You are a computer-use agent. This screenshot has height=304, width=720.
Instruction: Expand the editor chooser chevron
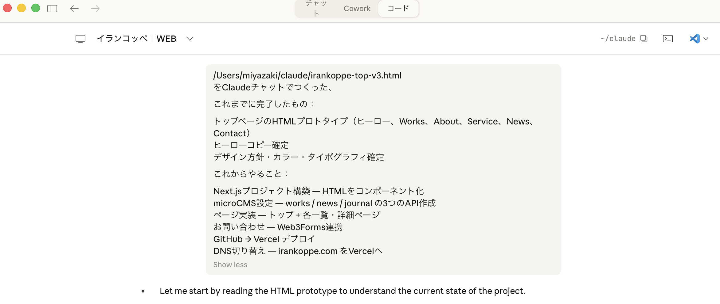pos(706,39)
